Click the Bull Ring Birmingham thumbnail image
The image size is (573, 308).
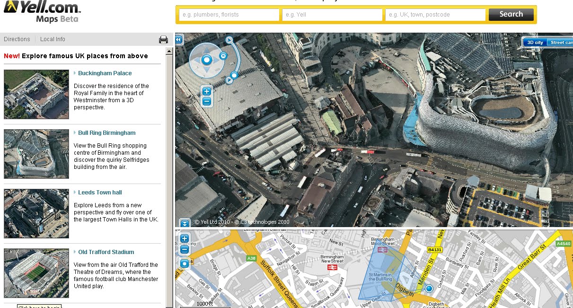coord(36,154)
